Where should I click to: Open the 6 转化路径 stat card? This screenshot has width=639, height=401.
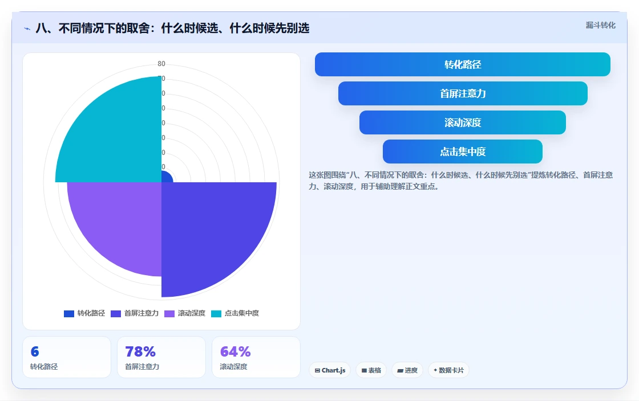[x=67, y=357]
